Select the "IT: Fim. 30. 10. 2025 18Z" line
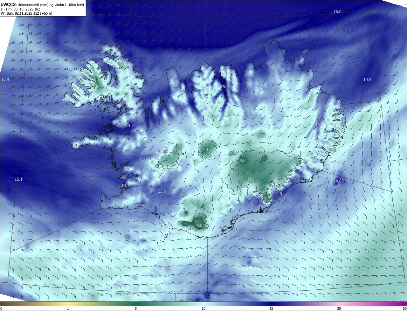 20,9
